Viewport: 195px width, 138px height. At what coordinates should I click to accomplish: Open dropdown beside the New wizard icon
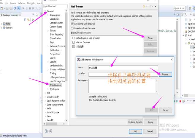4,8
